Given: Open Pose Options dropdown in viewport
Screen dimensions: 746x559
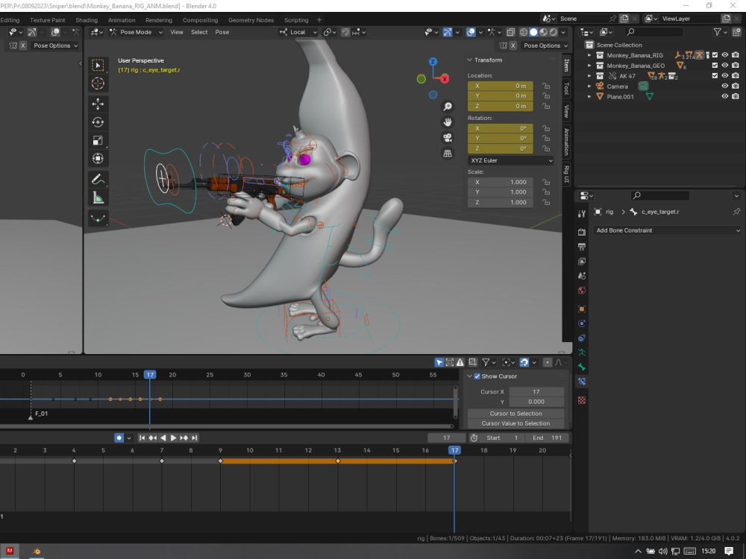Looking at the screenshot, I should (546, 45).
